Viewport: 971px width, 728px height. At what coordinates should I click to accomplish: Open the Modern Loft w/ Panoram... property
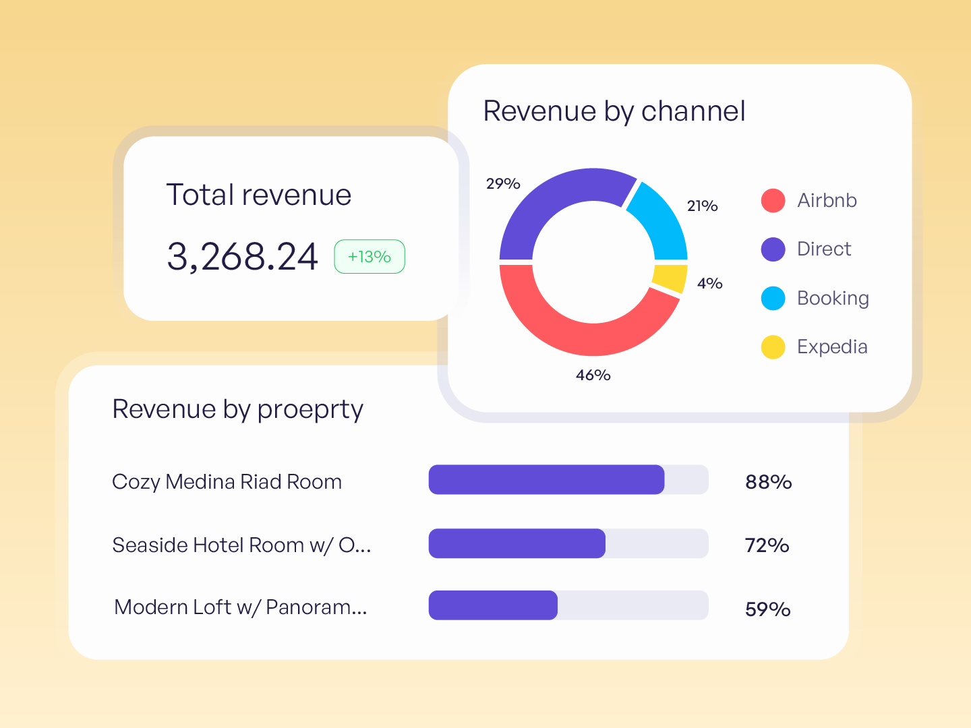(x=241, y=607)
